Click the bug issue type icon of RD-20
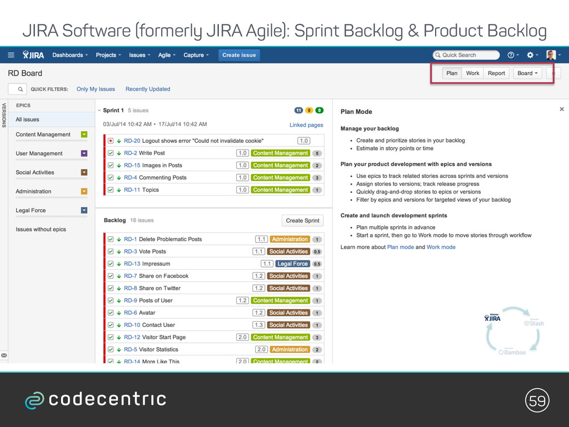Image resolution: width=569 pixels, height=427 pixels. coord(111,141)
